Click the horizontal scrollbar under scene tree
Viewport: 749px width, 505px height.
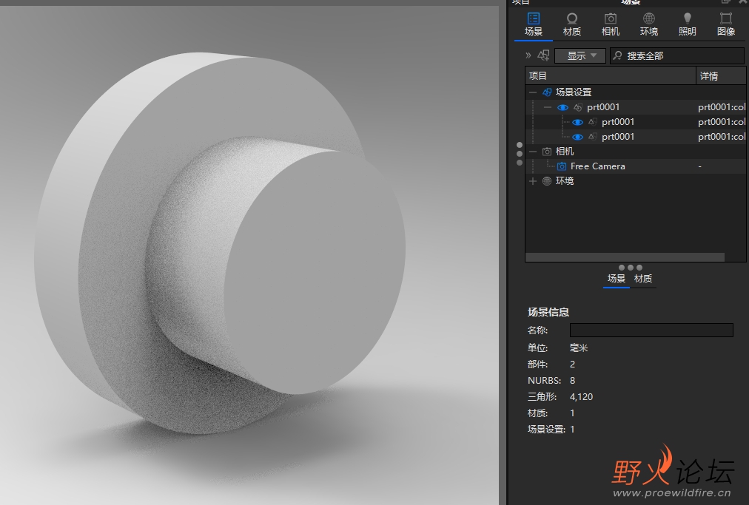(625, 257)
